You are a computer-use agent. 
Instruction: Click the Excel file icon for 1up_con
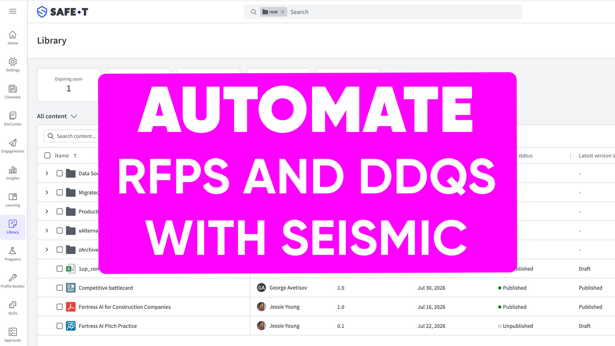(x=71, y=269)
